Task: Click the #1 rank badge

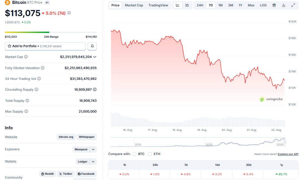Action: (47, 3)
